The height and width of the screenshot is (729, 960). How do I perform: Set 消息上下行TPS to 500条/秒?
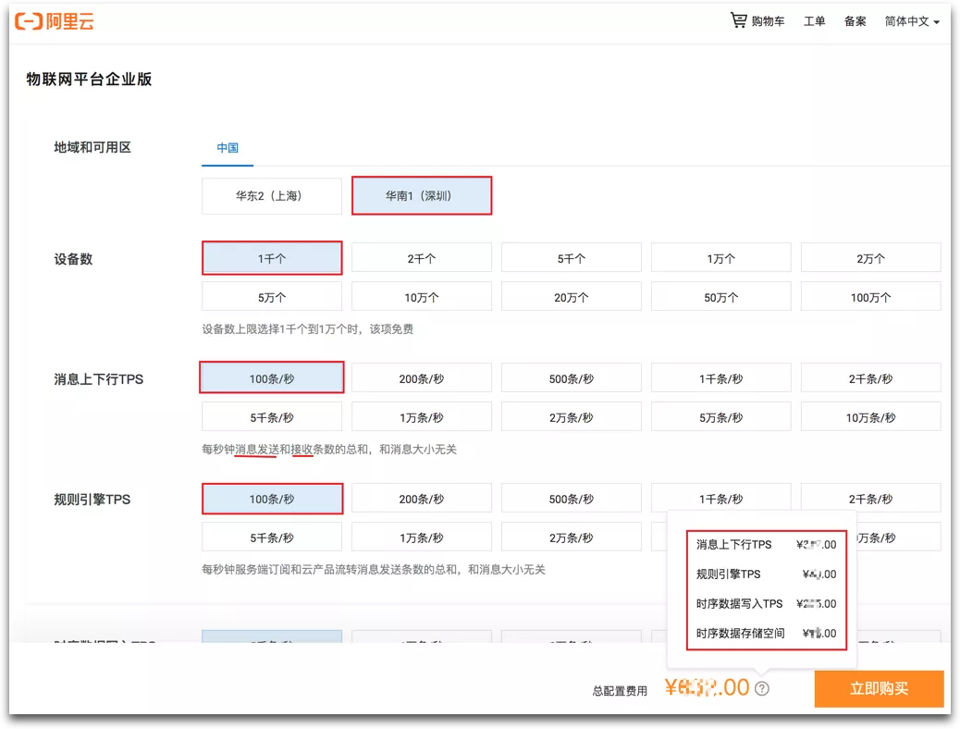(572, 378)
